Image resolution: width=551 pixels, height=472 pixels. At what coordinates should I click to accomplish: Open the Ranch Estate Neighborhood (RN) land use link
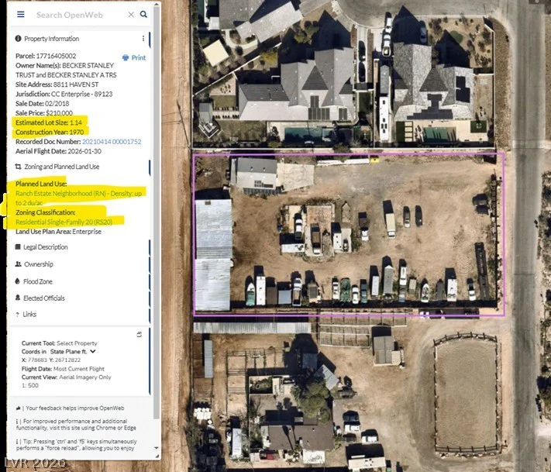pos(79,198)
